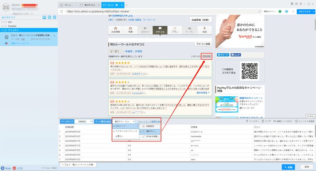The height and width of the screenshot is (171, 316).
Task: Click the pencil edit icon in URL bar
Action: pos(260,11)
